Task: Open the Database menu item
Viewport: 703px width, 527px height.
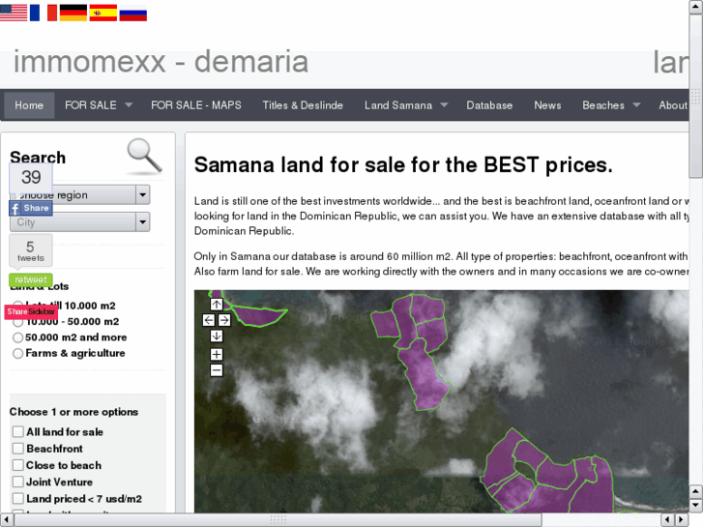Action: (489, 105)
